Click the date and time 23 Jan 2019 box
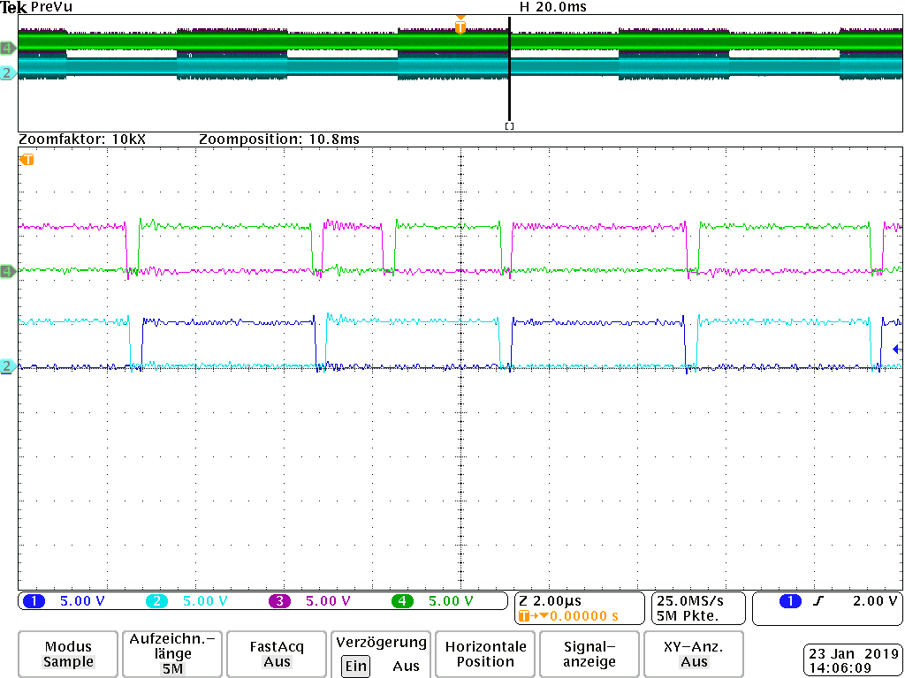 point(853,660)
